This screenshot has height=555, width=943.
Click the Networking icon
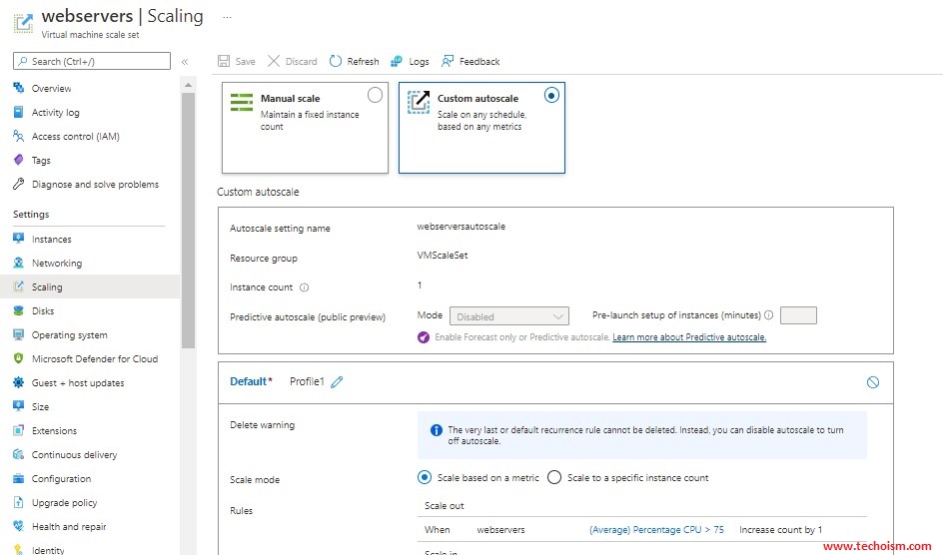(x=19, y=263)
